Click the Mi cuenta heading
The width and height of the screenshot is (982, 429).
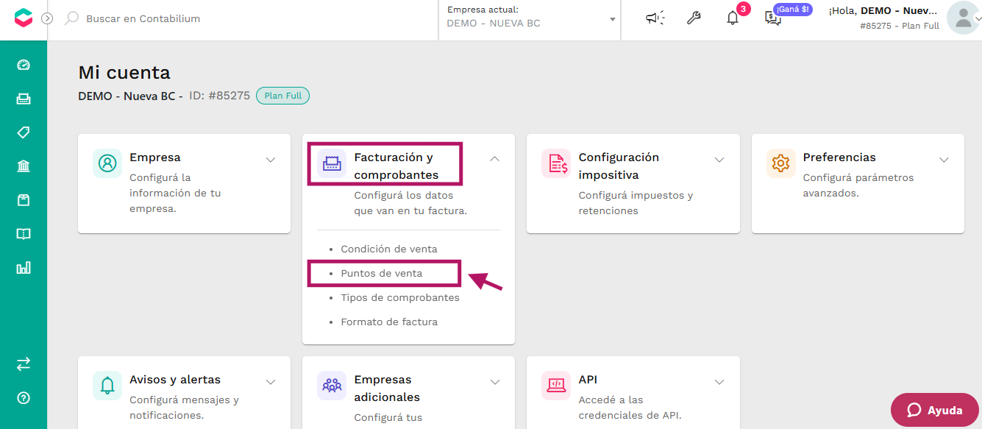(x=124, y=72)
